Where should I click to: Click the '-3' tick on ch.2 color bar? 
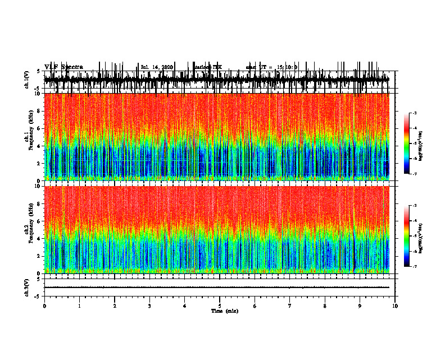pos(415,206)
